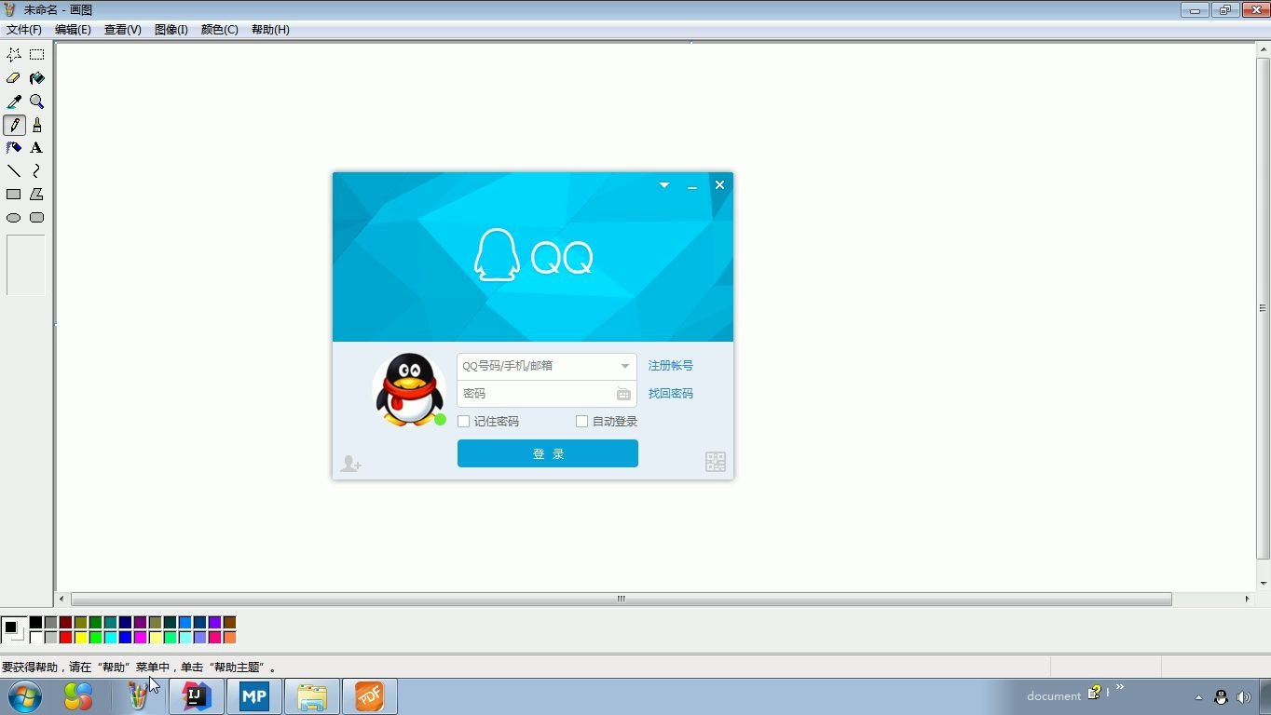Enable the 记住密码 checkbox

tap(463, 422)
